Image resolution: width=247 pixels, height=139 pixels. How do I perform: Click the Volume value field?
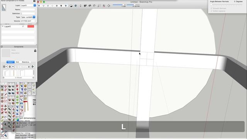(x=28, y=21)
